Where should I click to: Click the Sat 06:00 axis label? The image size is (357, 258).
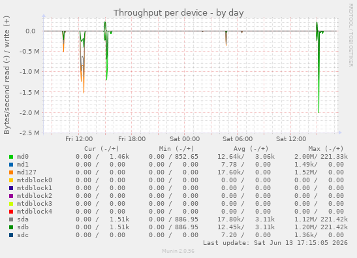(x=238, y=139)
